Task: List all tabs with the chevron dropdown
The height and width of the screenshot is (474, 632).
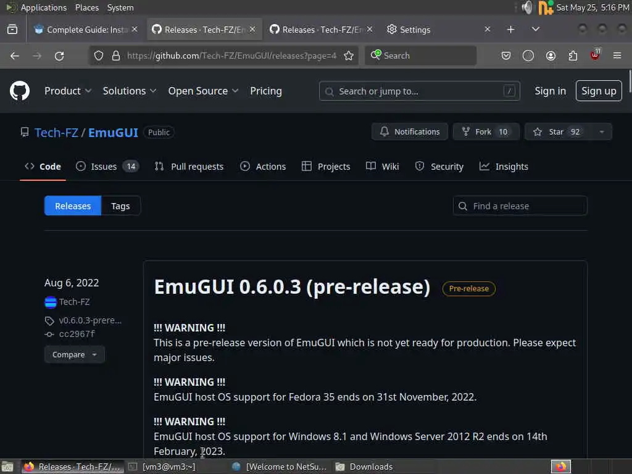Action: pos(535,30)
